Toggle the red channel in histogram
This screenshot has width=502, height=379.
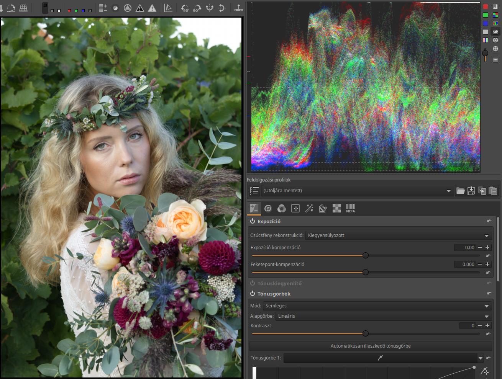(486, 7)
